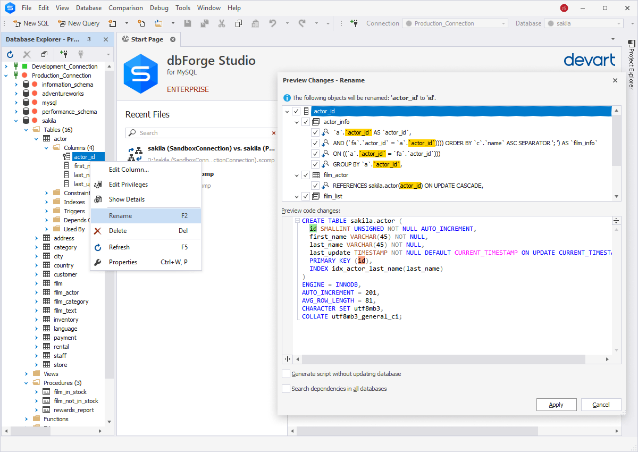Screen dimensions: 638x452
Task: Open the Comparison menu
Action: coord(125,7)
